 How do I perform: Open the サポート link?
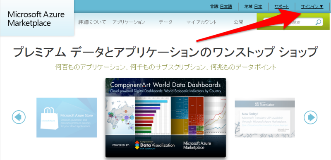(x=281, y=7)
